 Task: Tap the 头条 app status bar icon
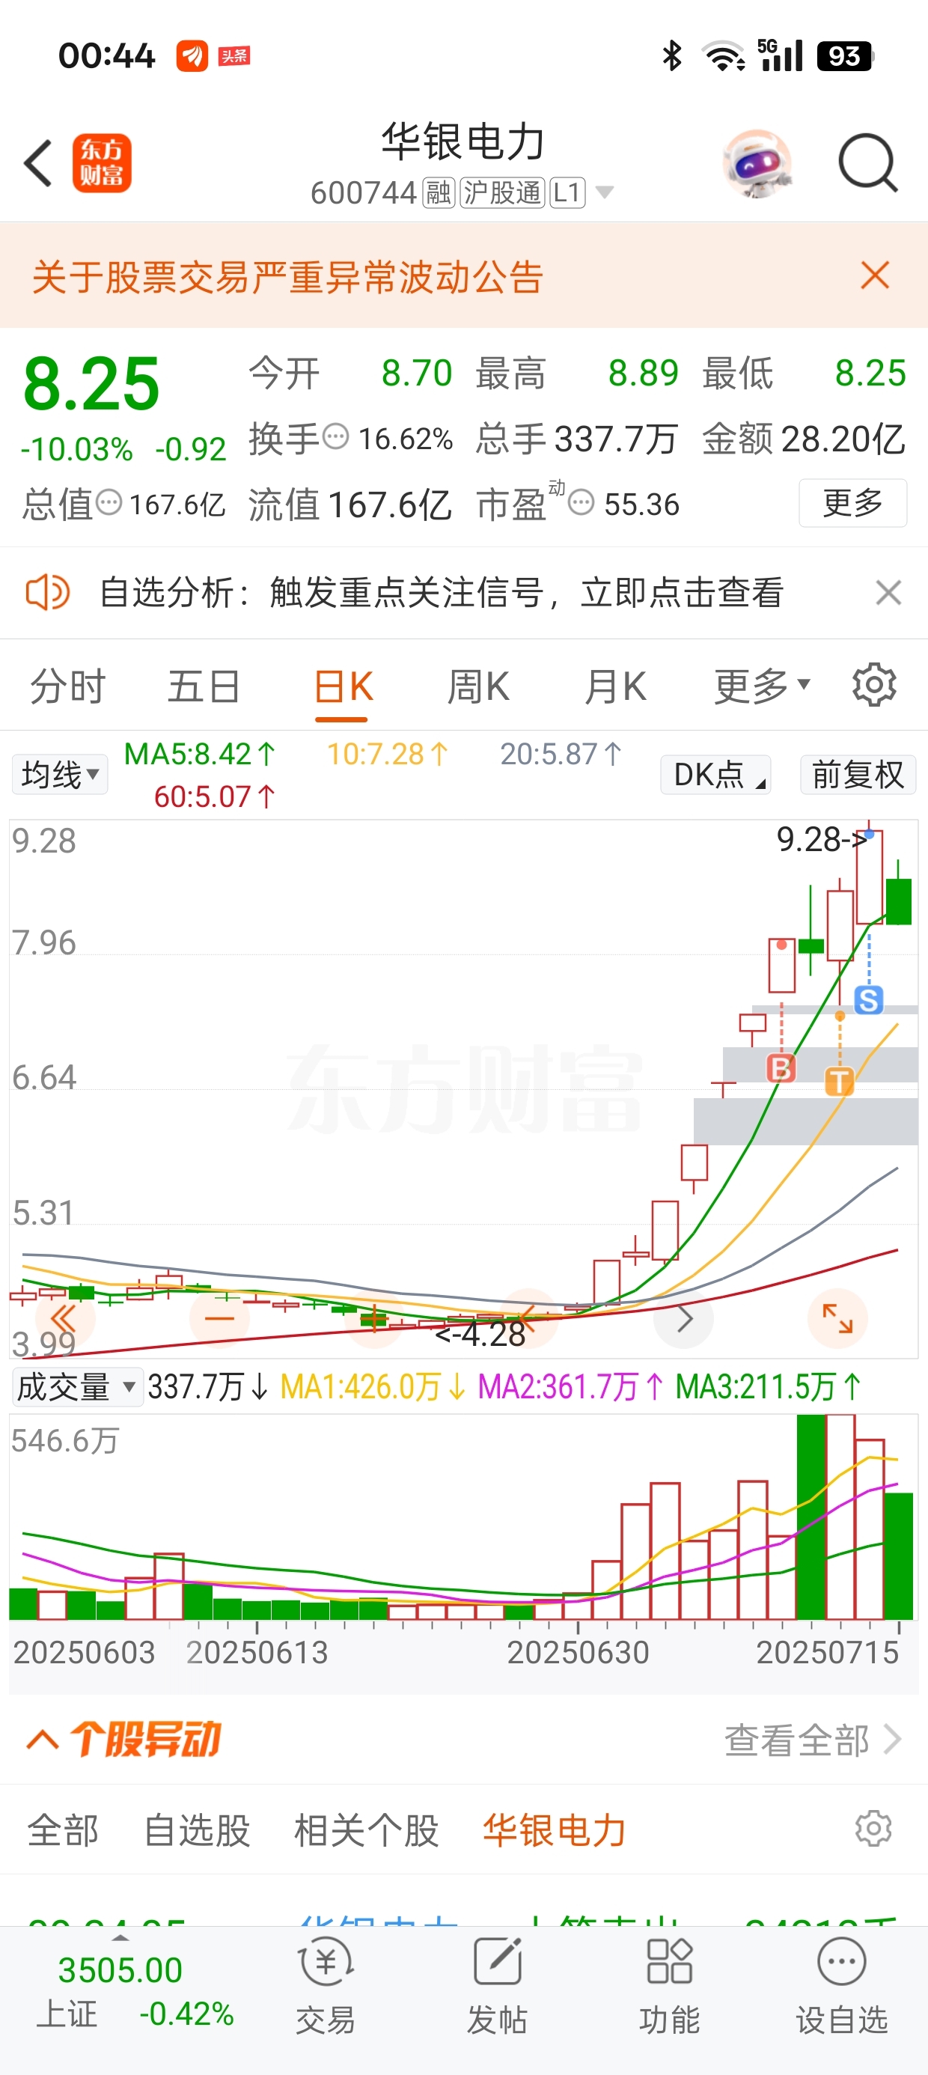pos(234,55)
